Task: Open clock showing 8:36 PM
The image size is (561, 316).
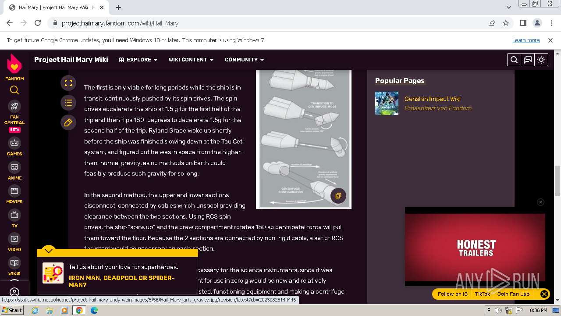Action: [x=538, y=310]
